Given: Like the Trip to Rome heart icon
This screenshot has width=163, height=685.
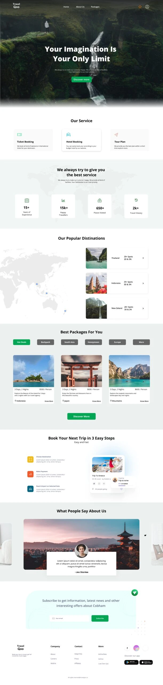Looking at the screenshot, I should pyautogui.click(x=121, y=489).
